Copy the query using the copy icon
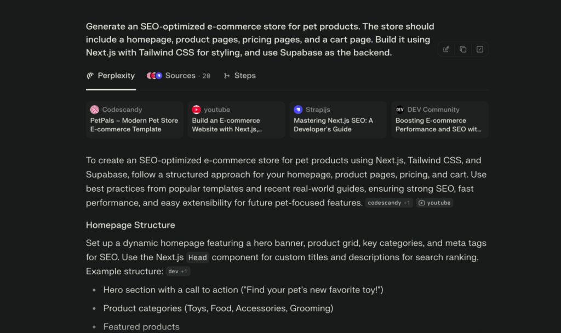 point(463,49)
